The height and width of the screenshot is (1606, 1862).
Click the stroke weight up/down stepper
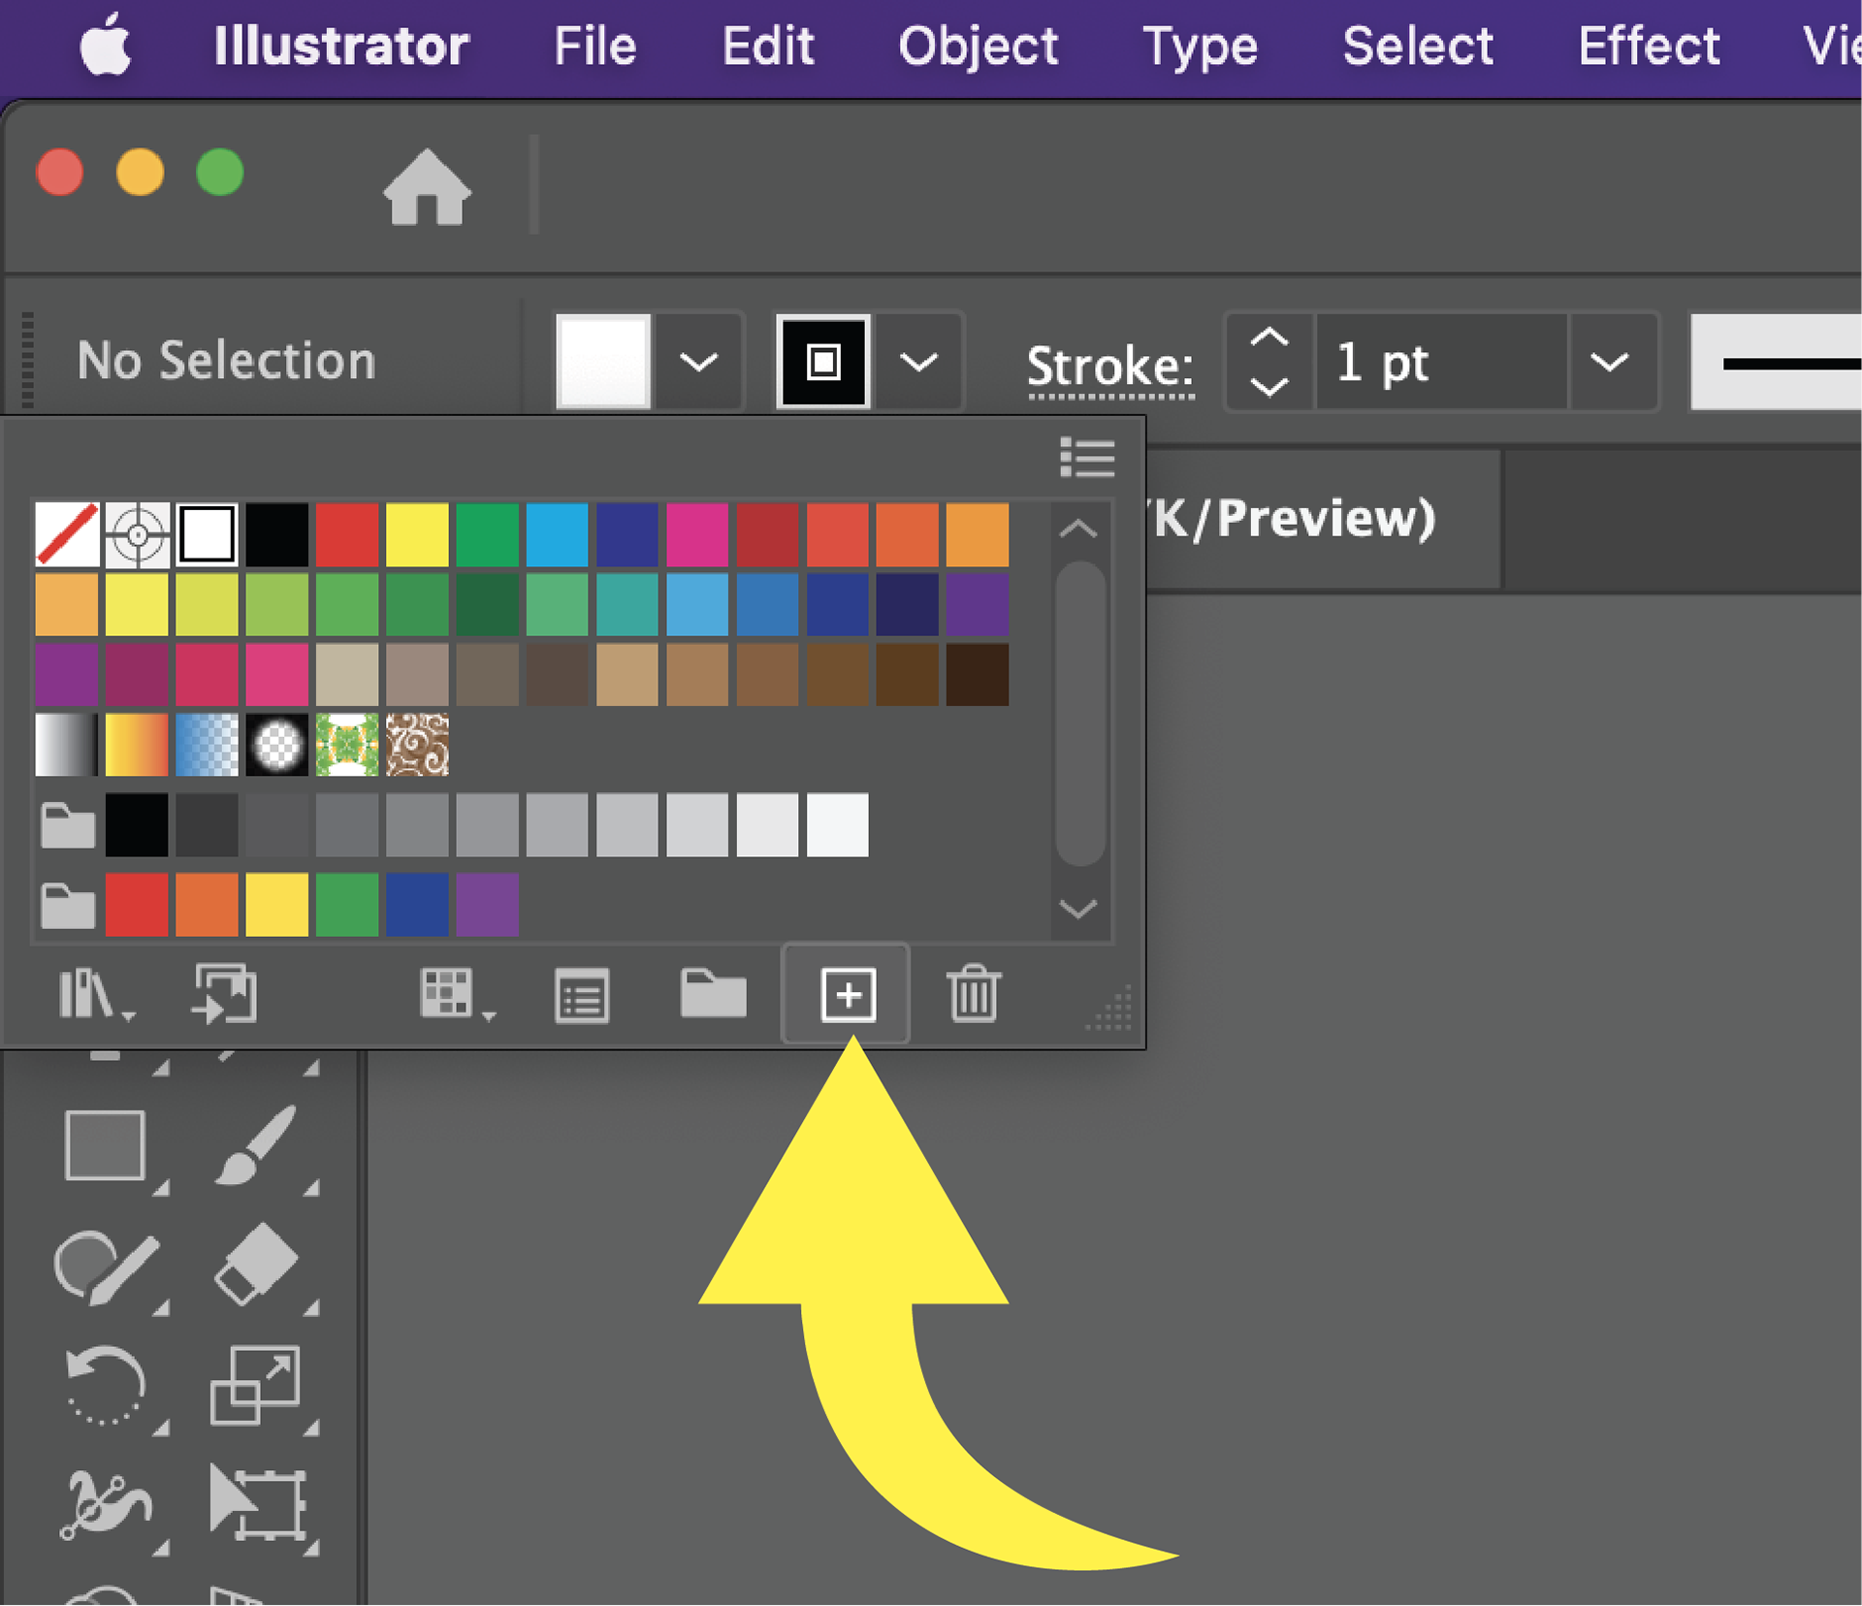click(1268, 362)
